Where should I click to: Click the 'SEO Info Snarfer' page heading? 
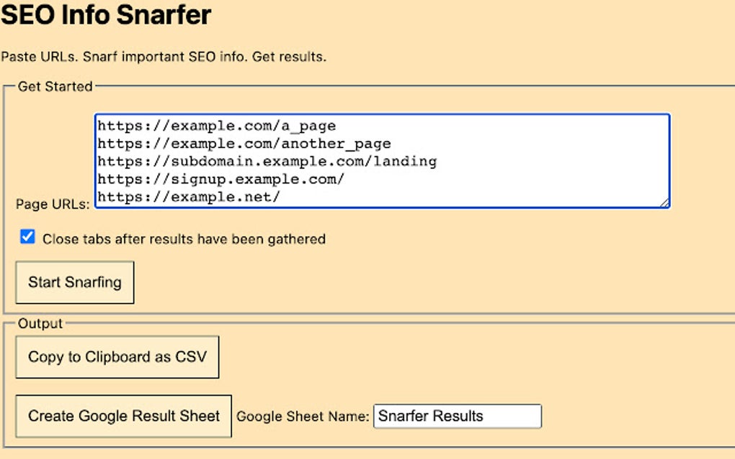point(106,15)
